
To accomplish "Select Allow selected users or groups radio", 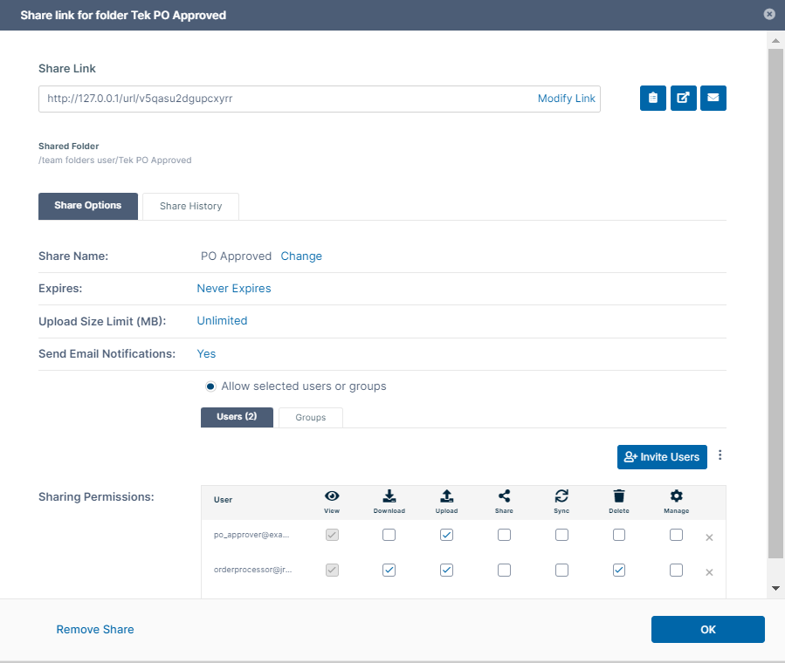I will 210,386.
